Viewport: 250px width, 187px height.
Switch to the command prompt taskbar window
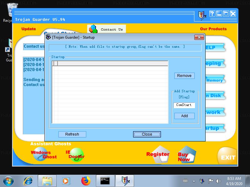pyautogui.click(x=105, y=181)
